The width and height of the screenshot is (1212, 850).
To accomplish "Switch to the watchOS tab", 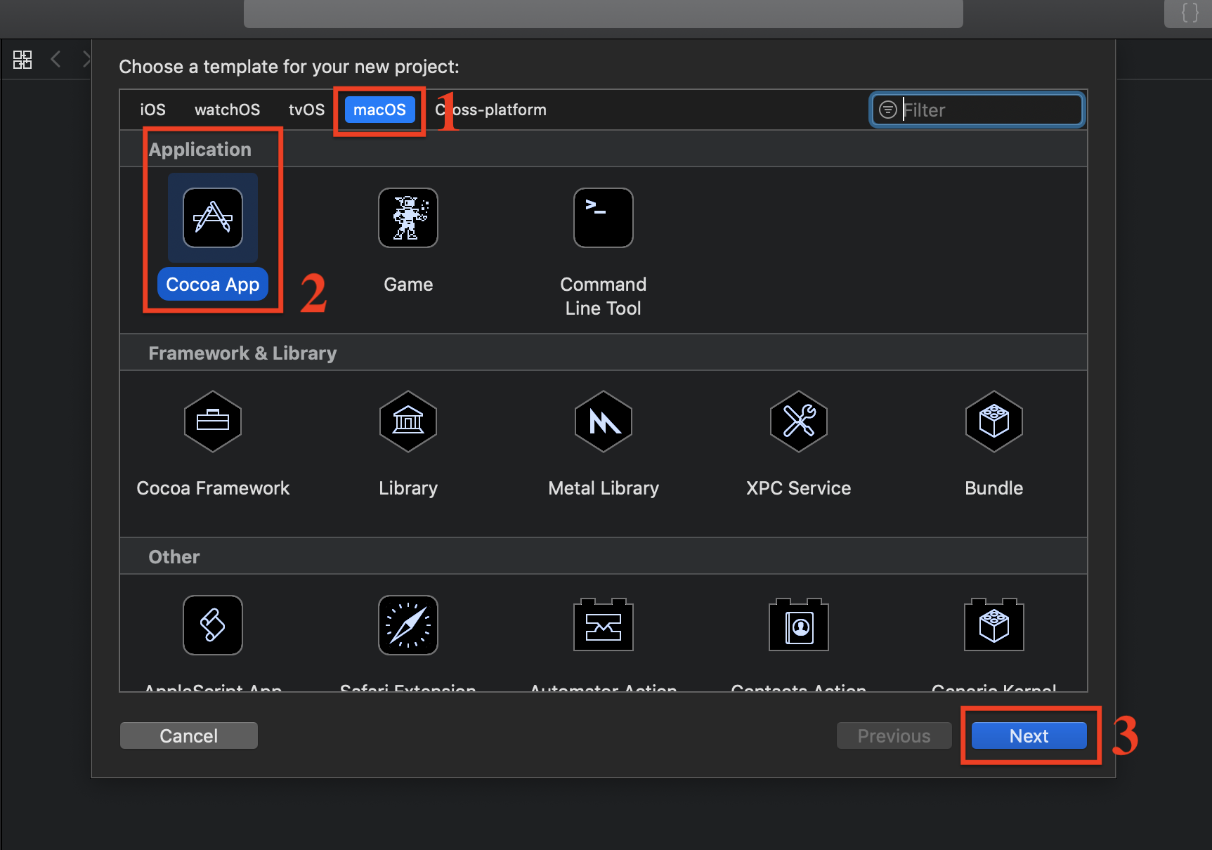I will (227, 110).
